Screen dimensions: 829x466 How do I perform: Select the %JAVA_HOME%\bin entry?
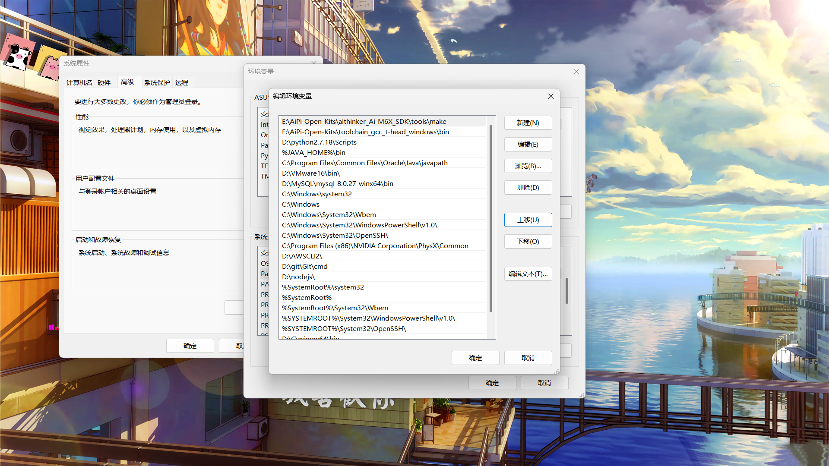[383, 153]
